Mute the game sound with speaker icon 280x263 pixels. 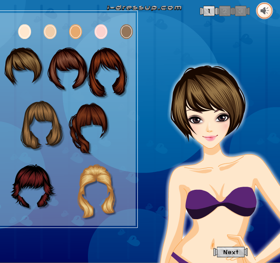point(264,11)
